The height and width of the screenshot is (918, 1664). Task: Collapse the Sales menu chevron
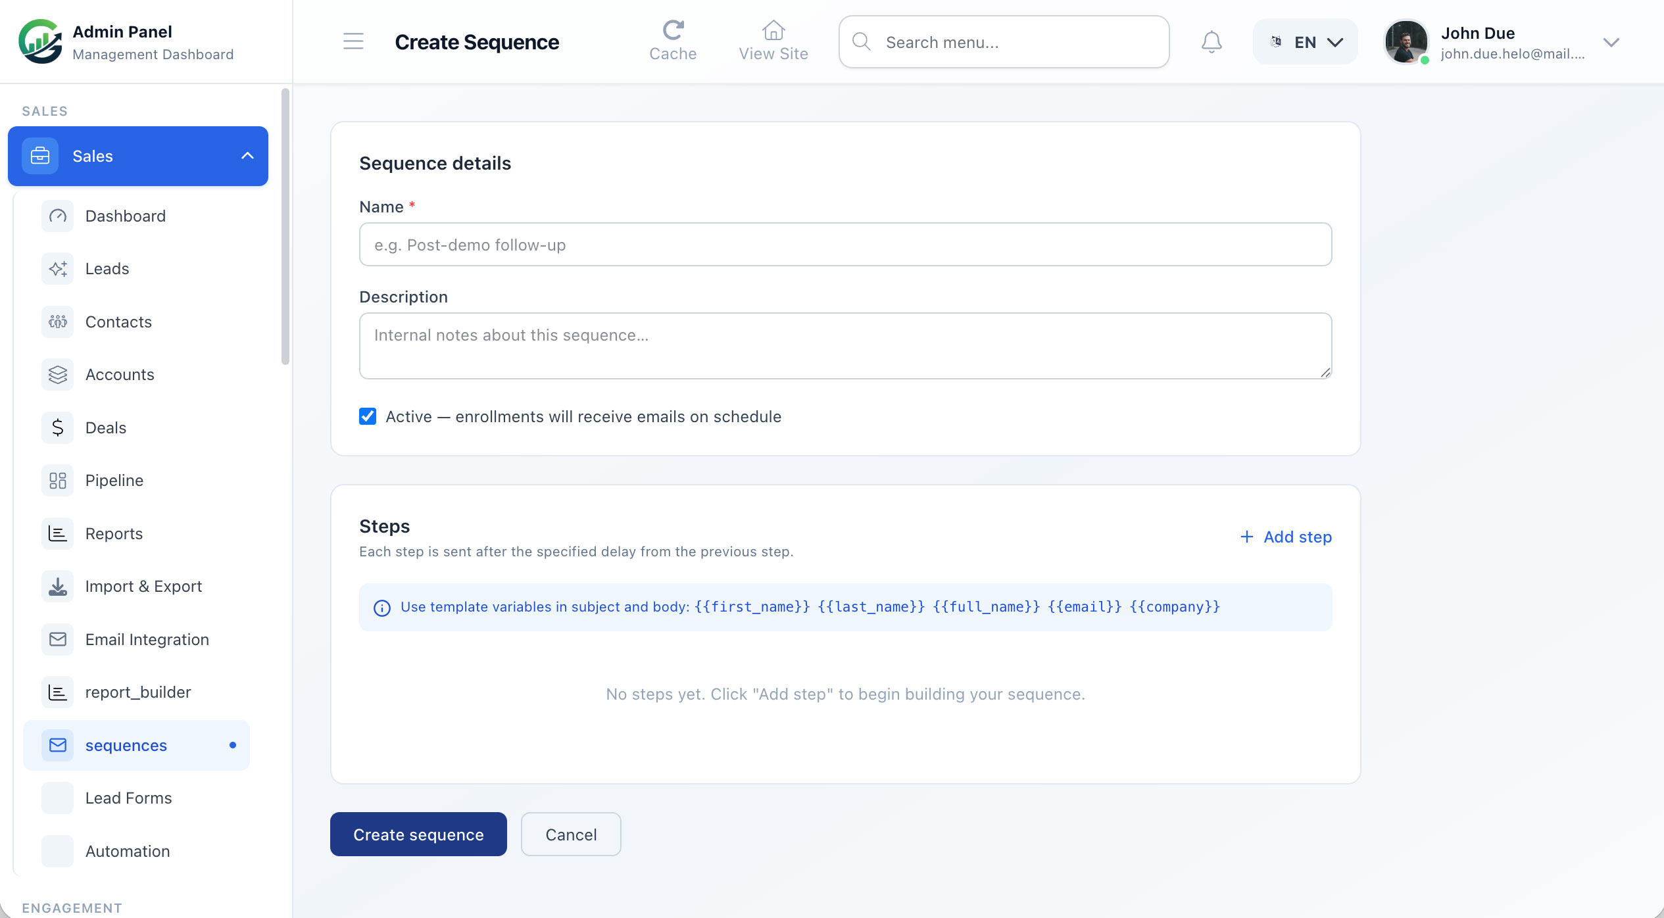coord(247,156)
